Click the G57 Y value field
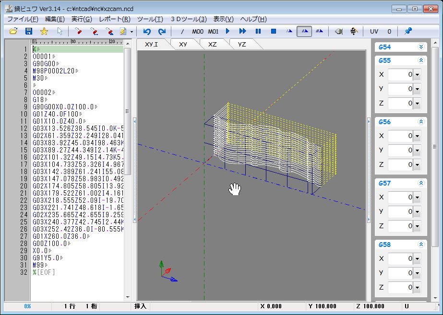Viewport: 443px width, 315px height. pos(400,211)
